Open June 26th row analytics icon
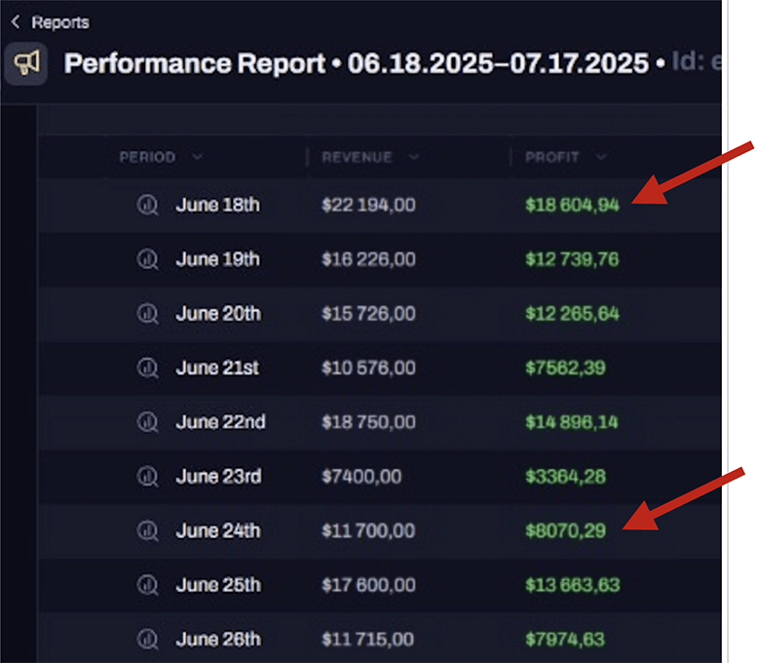Viewport: 759px width, 663px height. [147, 640]
